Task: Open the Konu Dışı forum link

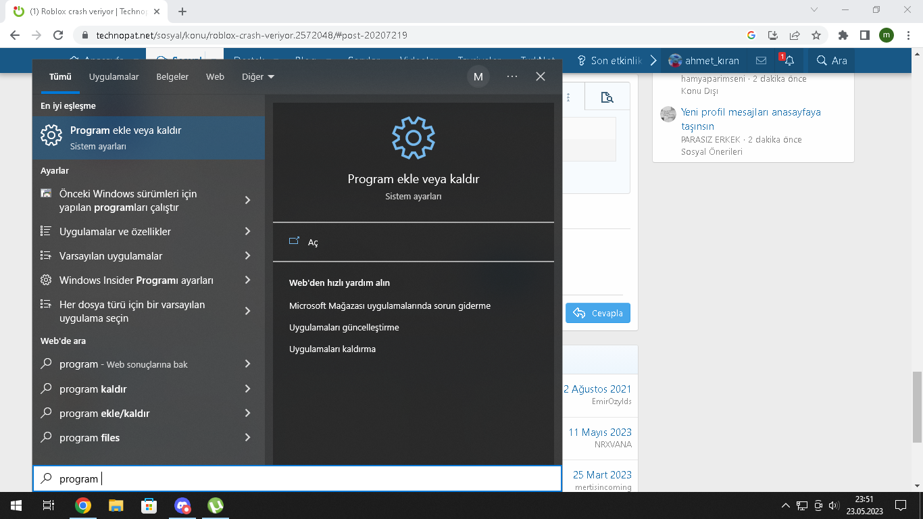Action: tap(699, 91)
